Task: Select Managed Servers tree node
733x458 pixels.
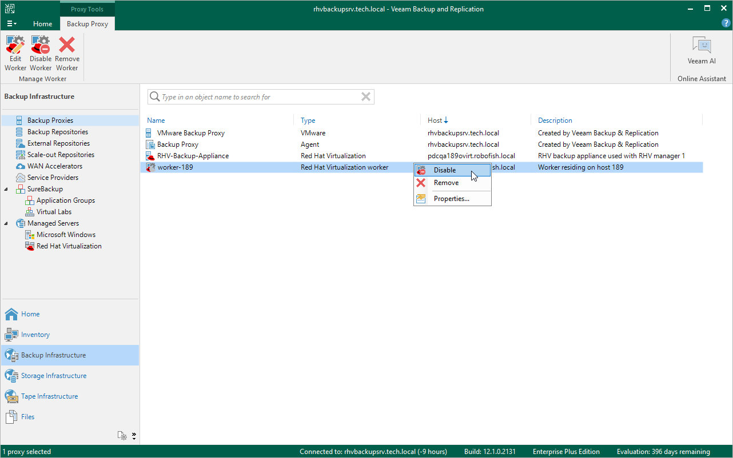Action: click(53, 223)
